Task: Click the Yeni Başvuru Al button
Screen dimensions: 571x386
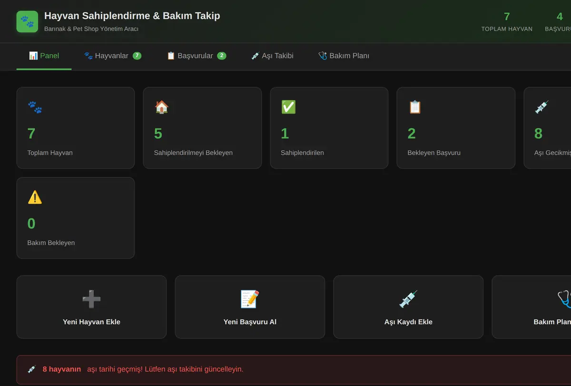Action: coord(250,307)
